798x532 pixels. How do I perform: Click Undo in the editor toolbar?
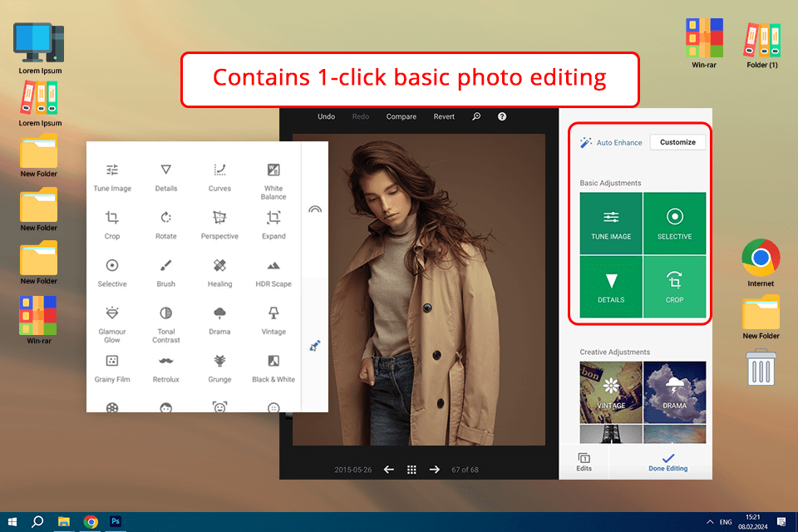click(x=326, y=116)
